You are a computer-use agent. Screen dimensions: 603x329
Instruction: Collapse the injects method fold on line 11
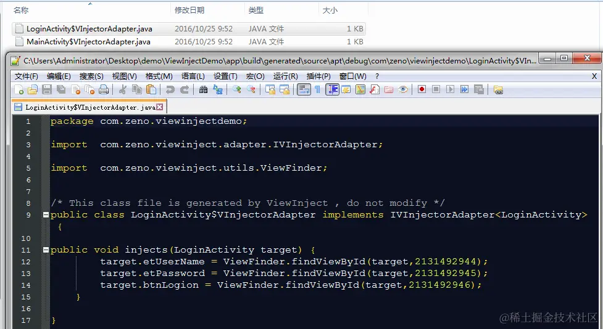point(46,250)
